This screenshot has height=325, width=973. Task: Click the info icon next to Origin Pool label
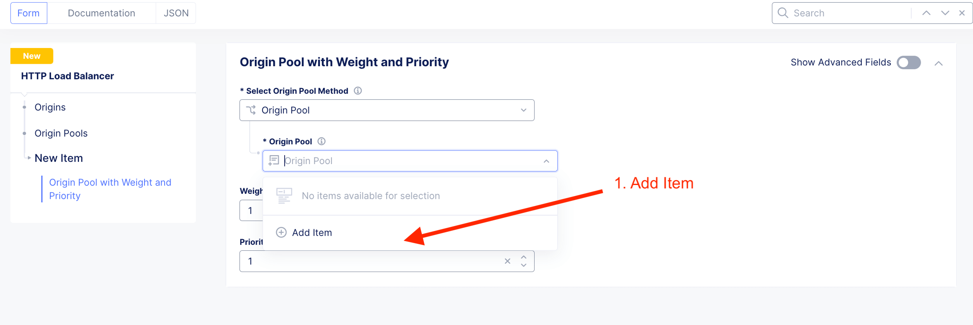coord(321,142)
